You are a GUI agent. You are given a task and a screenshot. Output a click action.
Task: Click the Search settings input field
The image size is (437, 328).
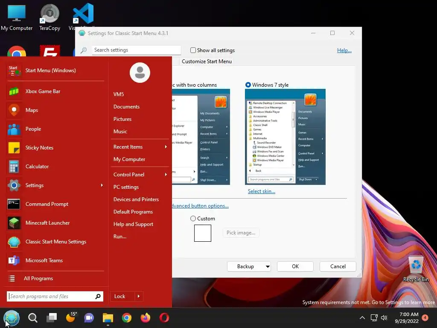(137, 50)
